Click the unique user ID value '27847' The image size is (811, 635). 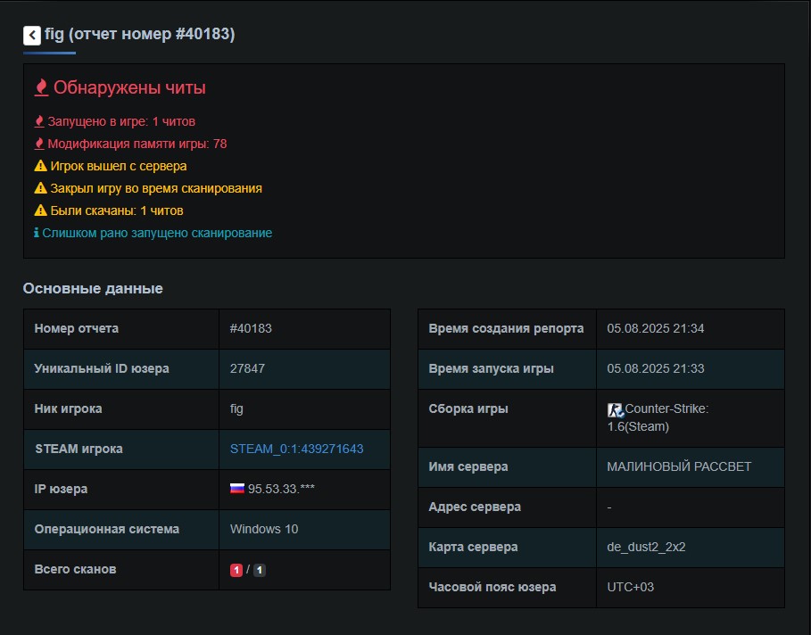click(x=247, y=368)
